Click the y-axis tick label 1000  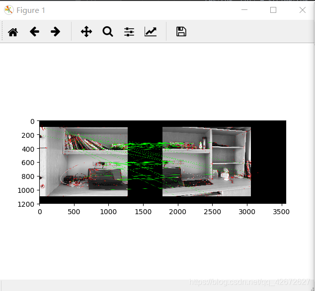click(x=26, y=190)
